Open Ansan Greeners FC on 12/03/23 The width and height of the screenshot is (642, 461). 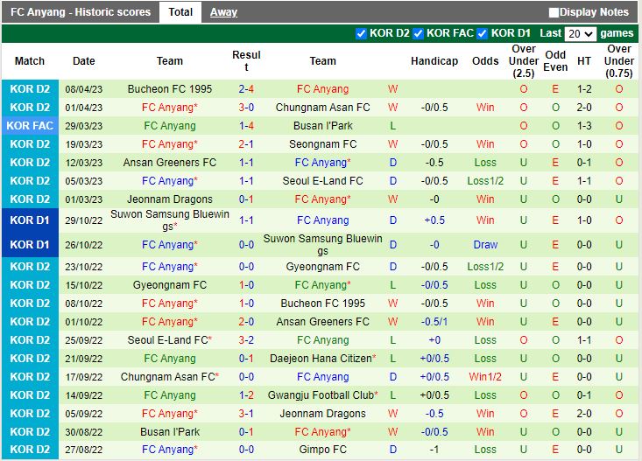(170, 163)
